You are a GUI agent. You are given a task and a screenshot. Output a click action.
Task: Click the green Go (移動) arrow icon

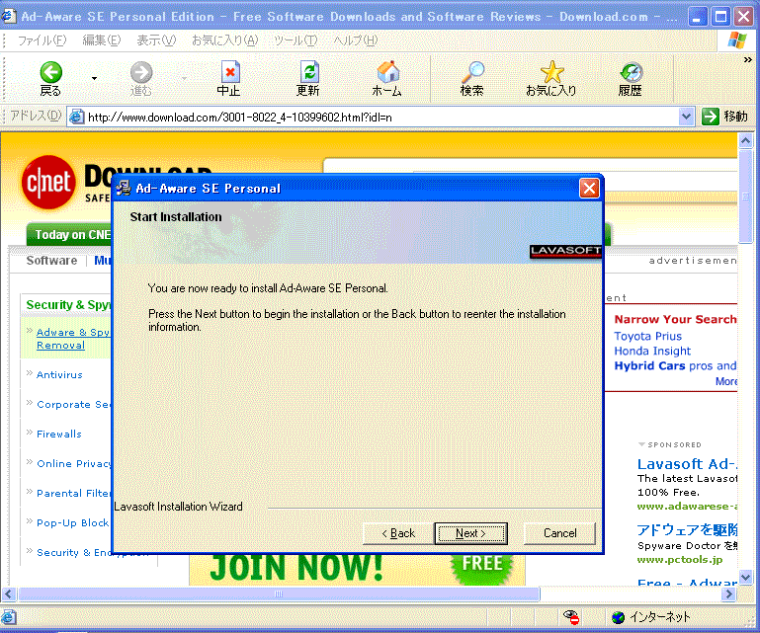point(710,117)
